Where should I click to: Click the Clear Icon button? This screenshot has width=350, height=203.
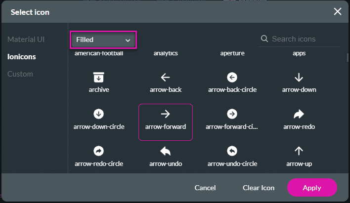(259, 188)
